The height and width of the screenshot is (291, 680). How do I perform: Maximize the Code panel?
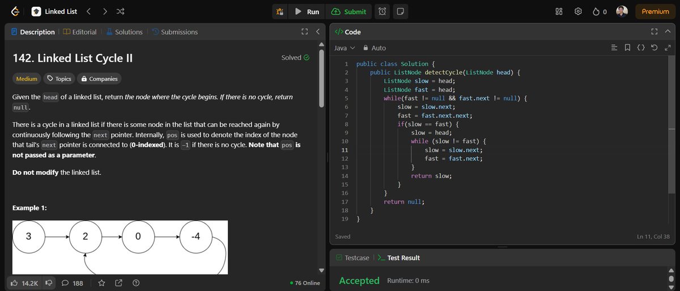point(654,32)
